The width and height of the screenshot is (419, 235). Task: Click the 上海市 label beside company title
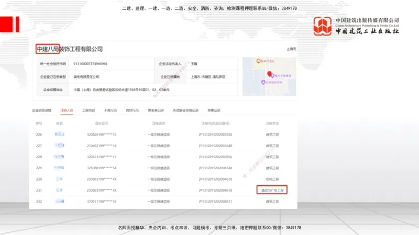(x=291, y=49)
